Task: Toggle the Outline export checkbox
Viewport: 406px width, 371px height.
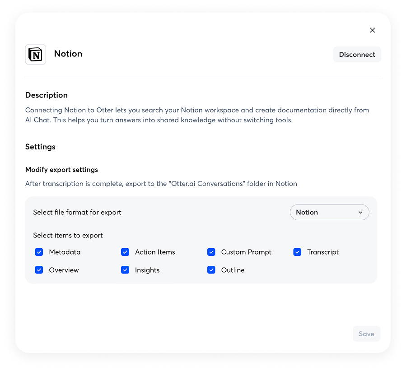Action: (211, 270)
